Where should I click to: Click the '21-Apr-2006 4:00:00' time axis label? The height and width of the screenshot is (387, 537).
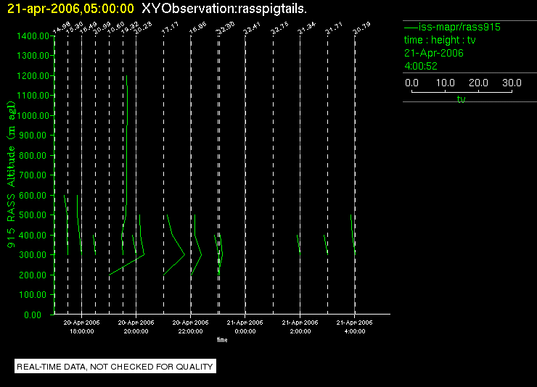coord(354,327)
